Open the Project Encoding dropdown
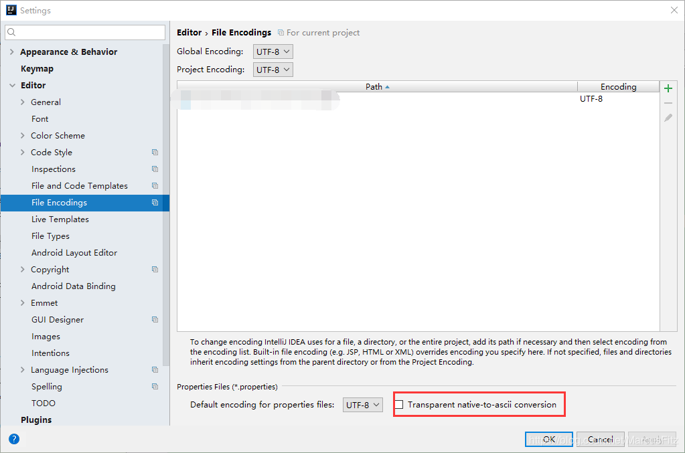The height and width of the screenshot is (453, 685). [x=273, y=70]
